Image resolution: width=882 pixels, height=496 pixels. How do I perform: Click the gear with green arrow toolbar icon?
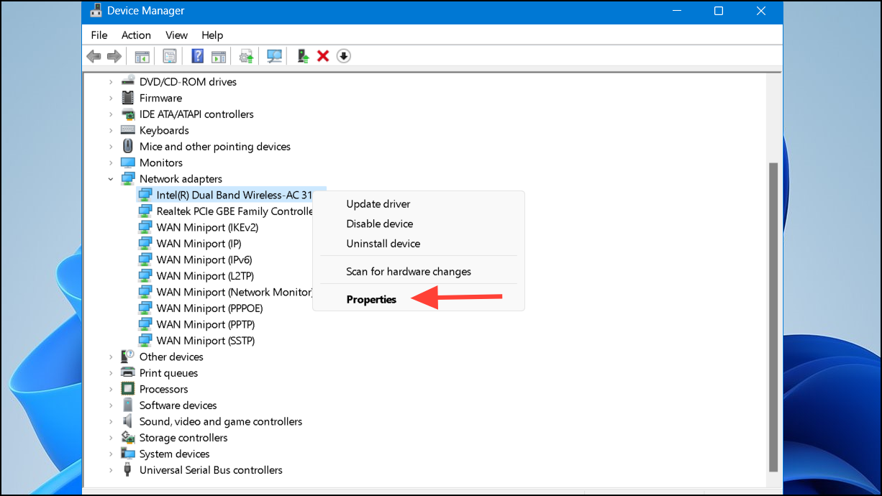coord(247,56)
